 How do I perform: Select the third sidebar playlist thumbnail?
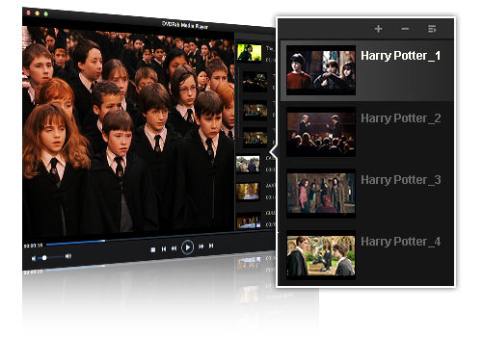click(255, 110)
